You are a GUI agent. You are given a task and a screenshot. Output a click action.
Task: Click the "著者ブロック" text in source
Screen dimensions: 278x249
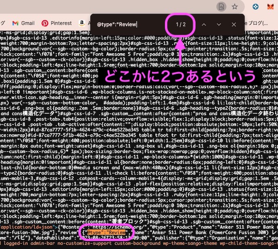[127, 221]
